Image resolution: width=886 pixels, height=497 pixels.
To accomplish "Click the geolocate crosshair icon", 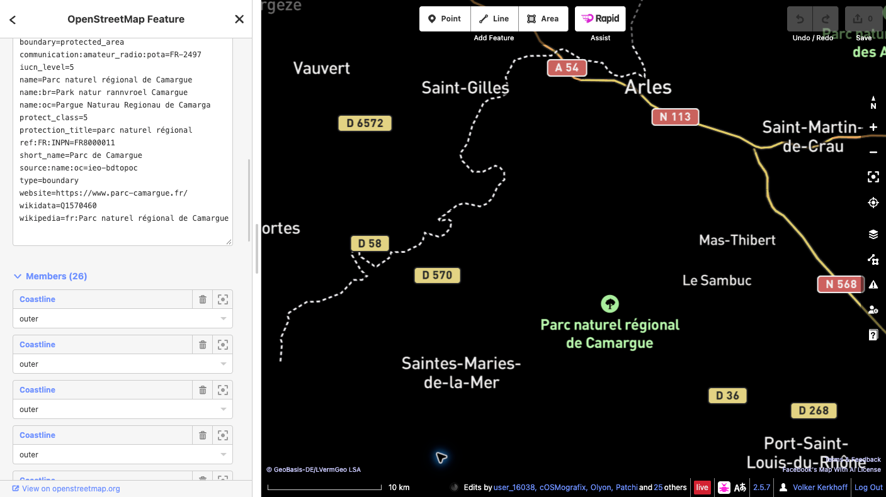I will click(873, 203).
